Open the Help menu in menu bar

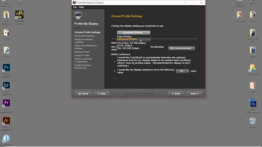(81, 7)
